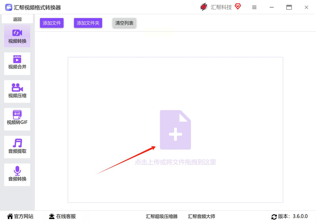Click the customer service headset icon

(52, 216)
